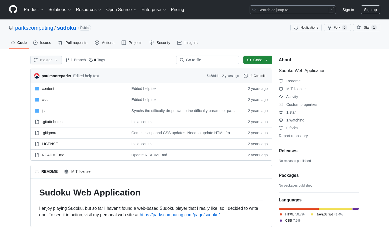This screenshot has width=389, height=243.
Task: Click the .gitignore file icon
Action: [37, 133]
